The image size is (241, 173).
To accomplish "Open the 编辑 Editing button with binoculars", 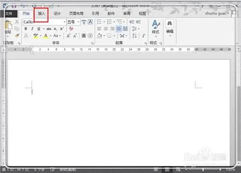I will pyautogui.click(x=170, y=27).
